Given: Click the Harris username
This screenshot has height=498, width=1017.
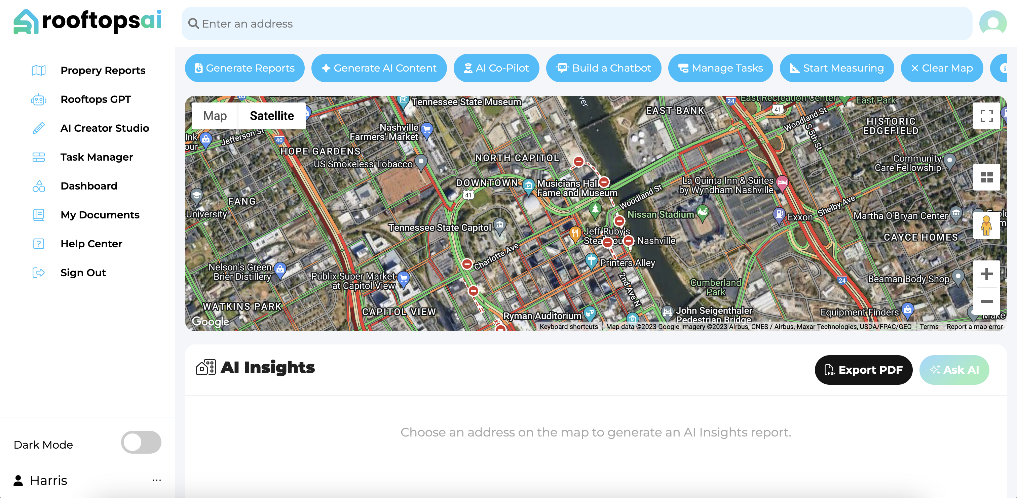Looking at the screenshot, I should click(x=48, y=480).
